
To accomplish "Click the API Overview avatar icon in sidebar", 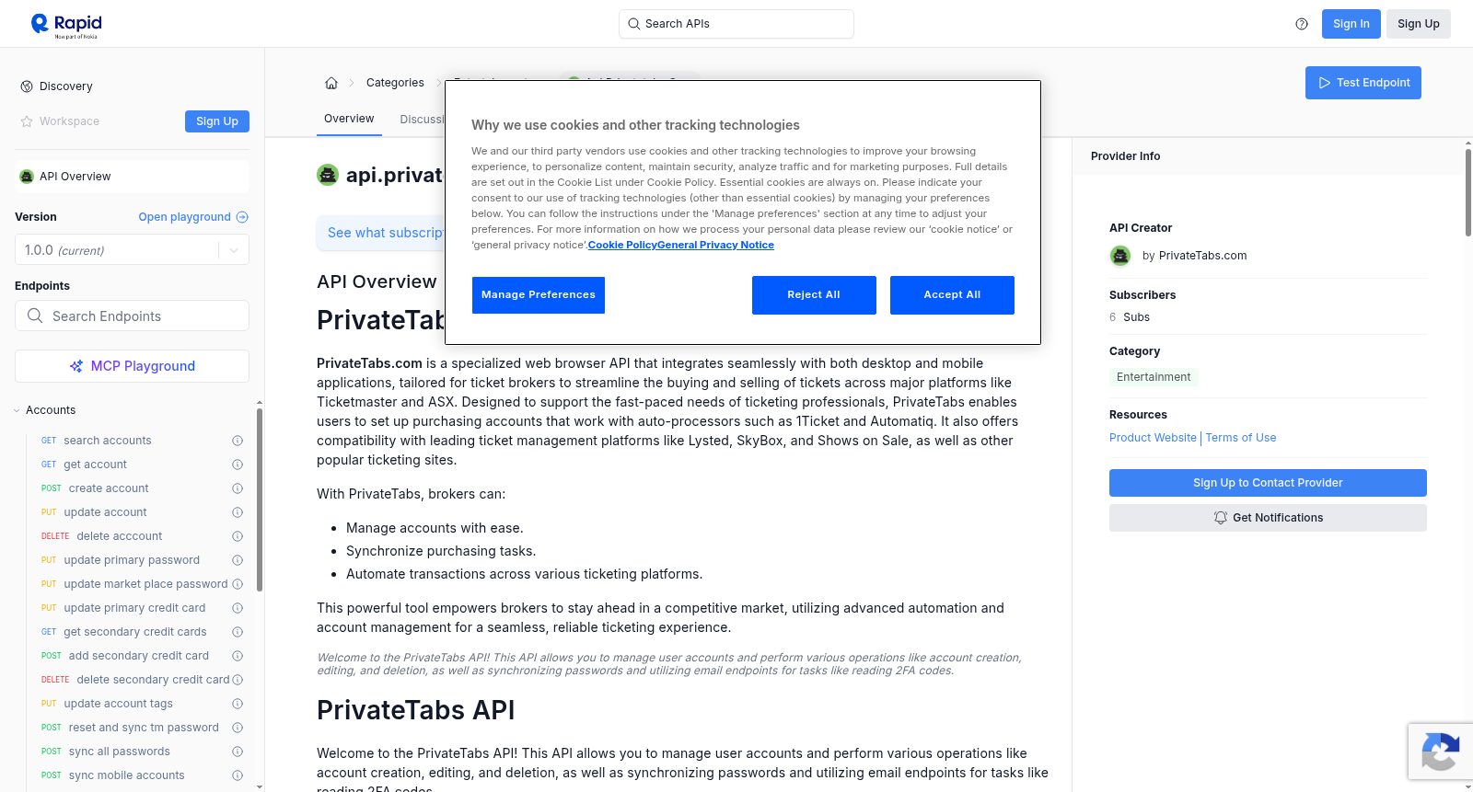I will pyautogui.click(x=27, y=177).
